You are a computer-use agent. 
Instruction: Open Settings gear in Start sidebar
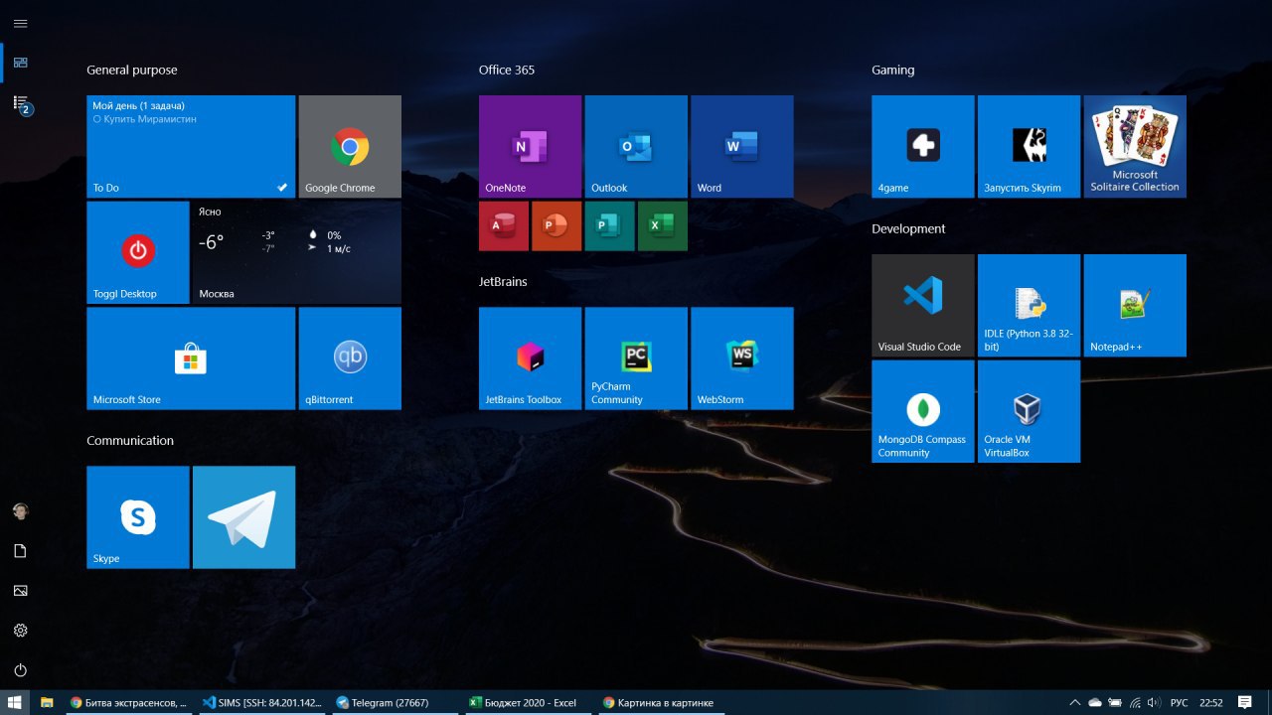click(x=20, y=631)
